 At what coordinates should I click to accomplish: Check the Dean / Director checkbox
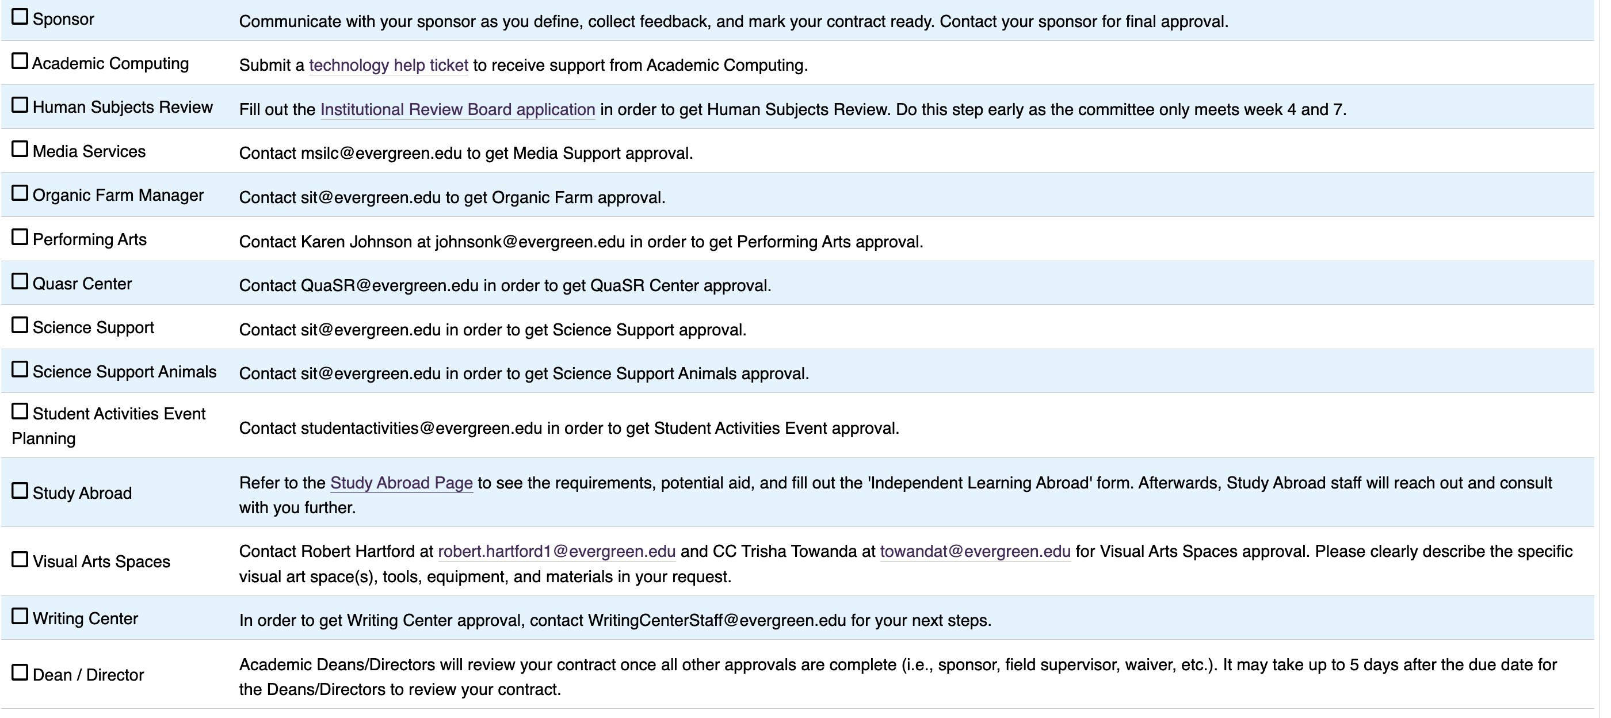click(x=20, y=673)
